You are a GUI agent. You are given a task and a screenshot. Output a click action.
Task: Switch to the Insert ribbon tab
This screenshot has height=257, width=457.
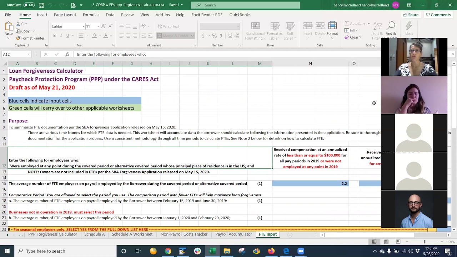pyautogui.click(x=42, y=15)
